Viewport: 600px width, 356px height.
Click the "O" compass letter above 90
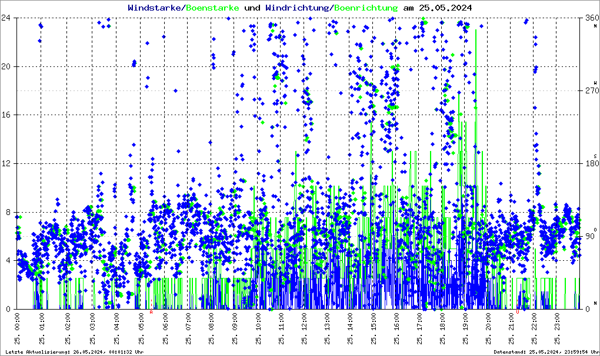(595, 229)
